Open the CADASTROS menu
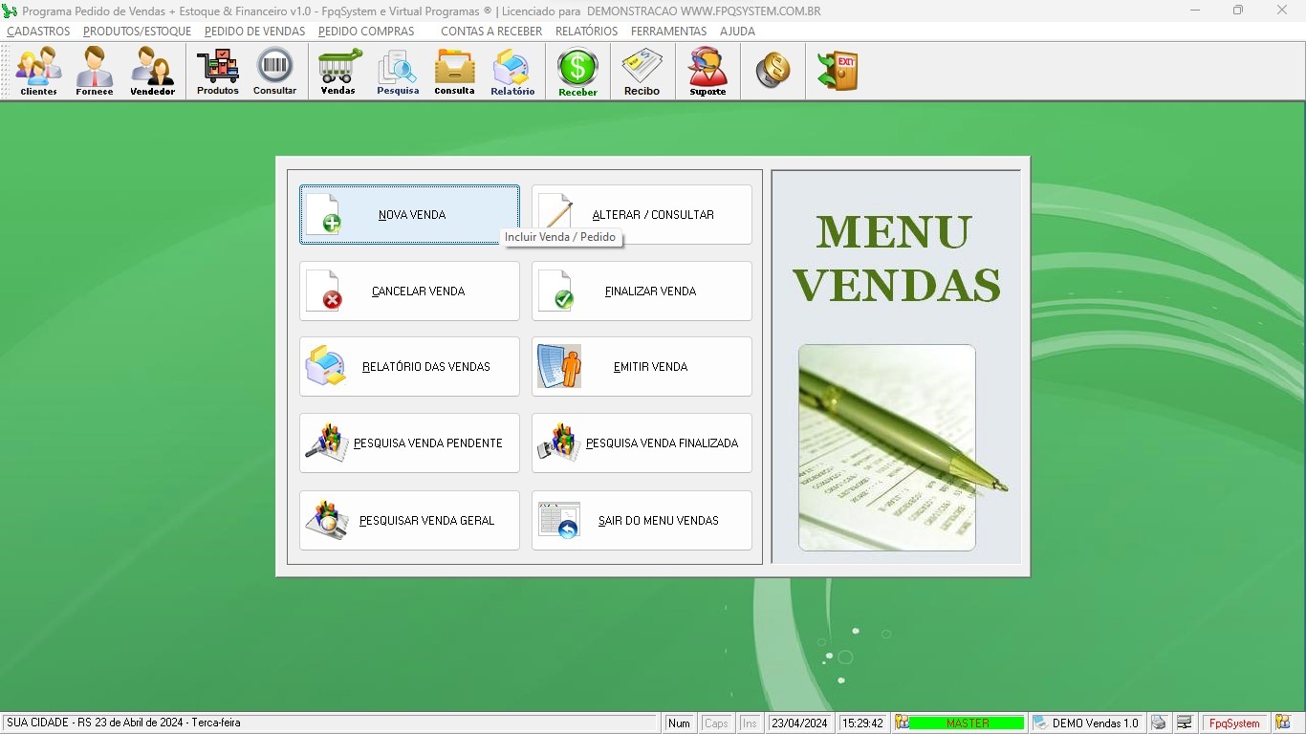Screen dimensions: 1306x734 point(38,32)
